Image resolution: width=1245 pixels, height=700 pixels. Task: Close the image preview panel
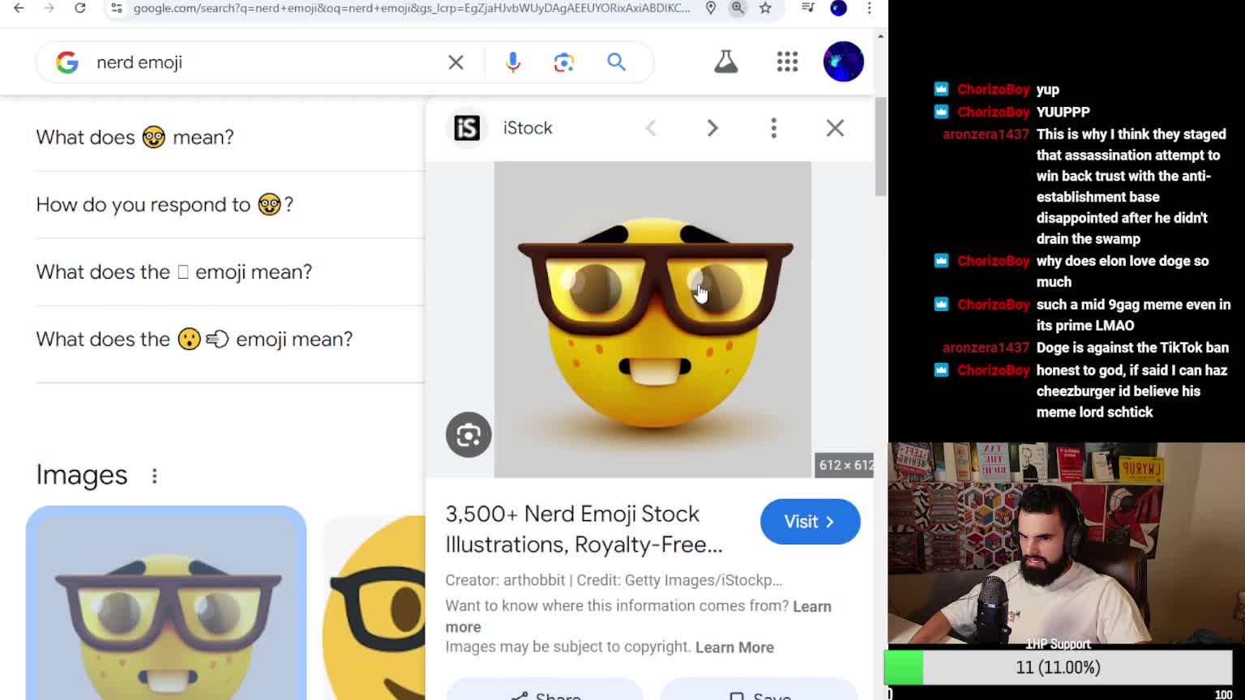[x=835, y=128]
